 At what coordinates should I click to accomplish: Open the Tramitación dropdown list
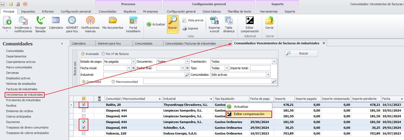[274, 62]
